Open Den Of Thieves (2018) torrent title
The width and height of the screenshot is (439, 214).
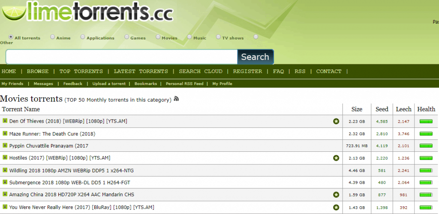(x=68, y=121)
